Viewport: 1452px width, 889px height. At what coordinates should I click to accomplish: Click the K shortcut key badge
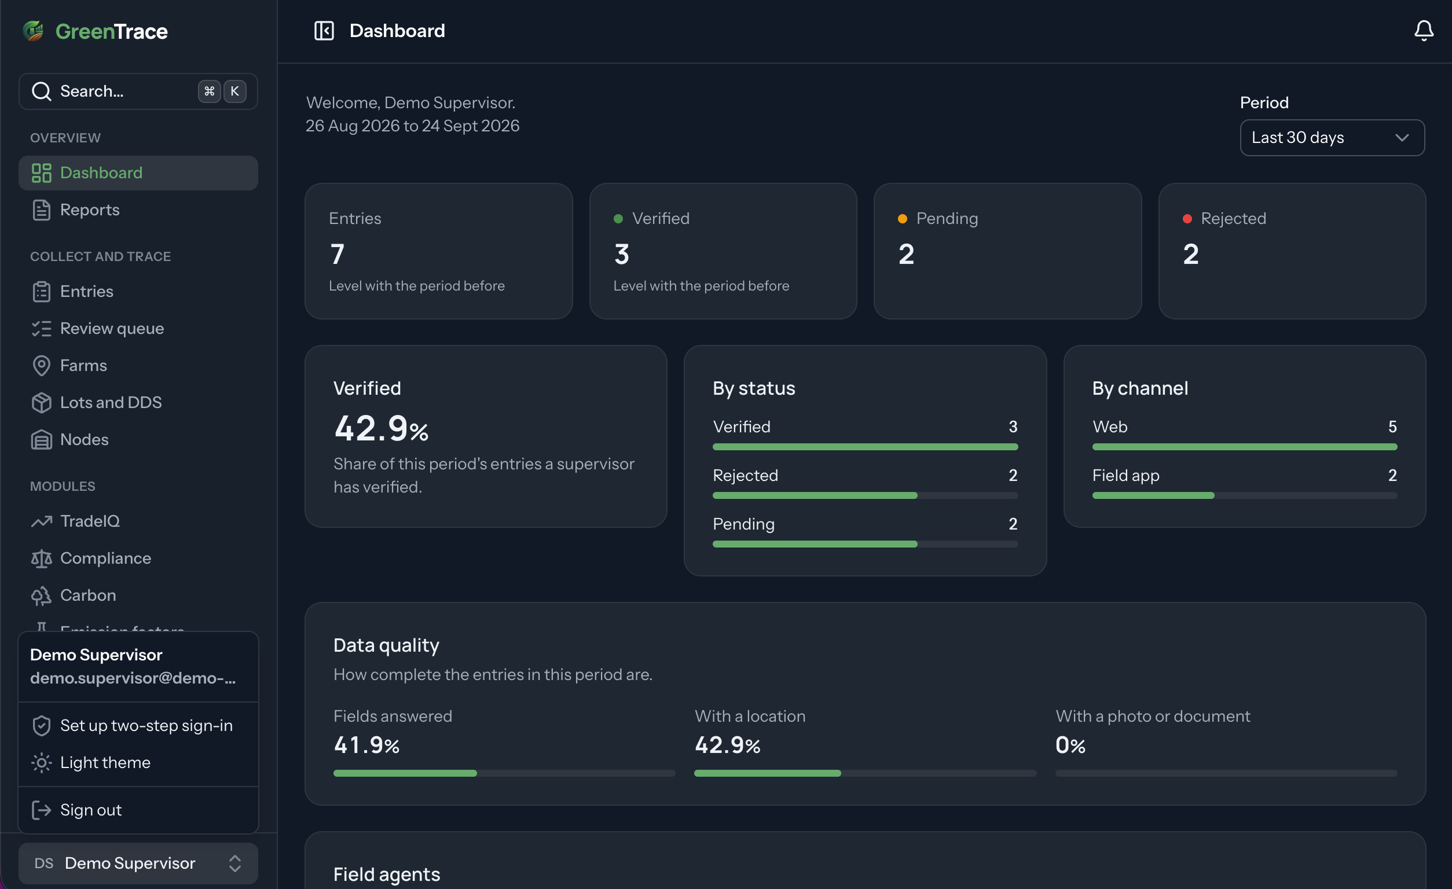click(x=234, y=91)
